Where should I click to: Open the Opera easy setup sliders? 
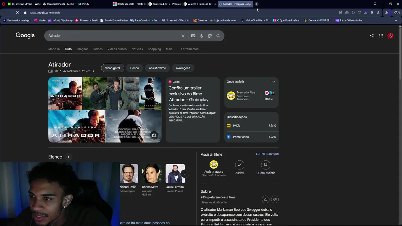[x=372, y=13]
